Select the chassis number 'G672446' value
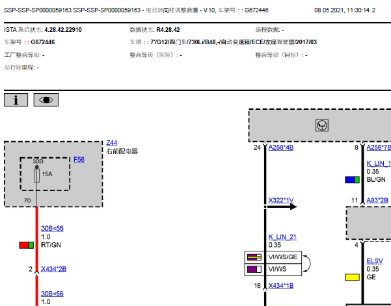Image resolution: width=391 pixels, height=306 pixels. point(43,42)
